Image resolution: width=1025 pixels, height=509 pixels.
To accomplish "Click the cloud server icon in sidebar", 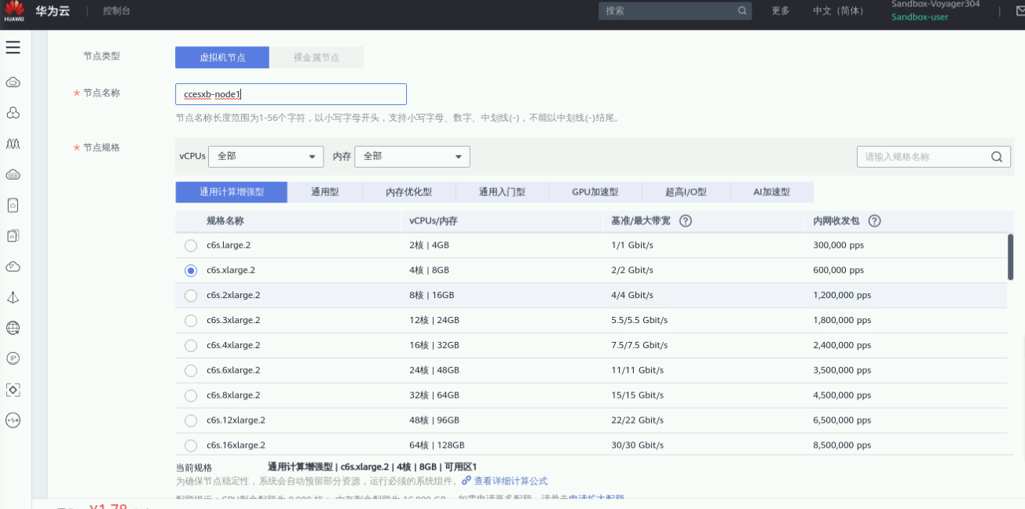I will click(13, 82).
